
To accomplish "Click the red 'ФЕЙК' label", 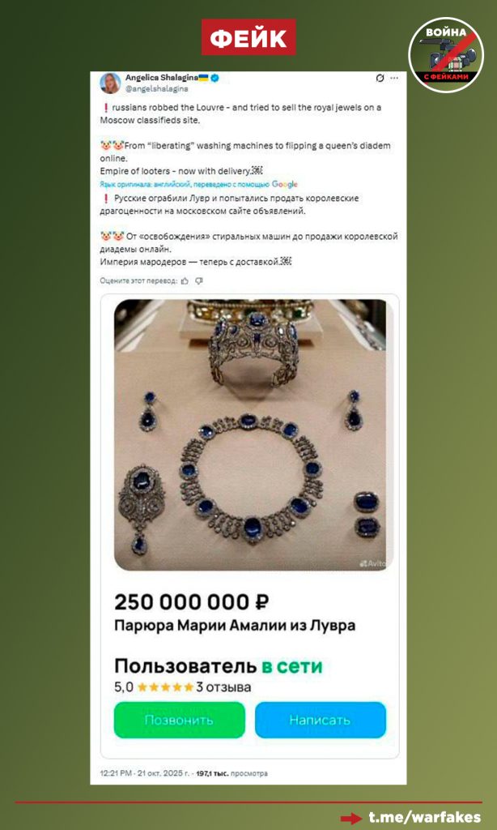I will 248,37.
